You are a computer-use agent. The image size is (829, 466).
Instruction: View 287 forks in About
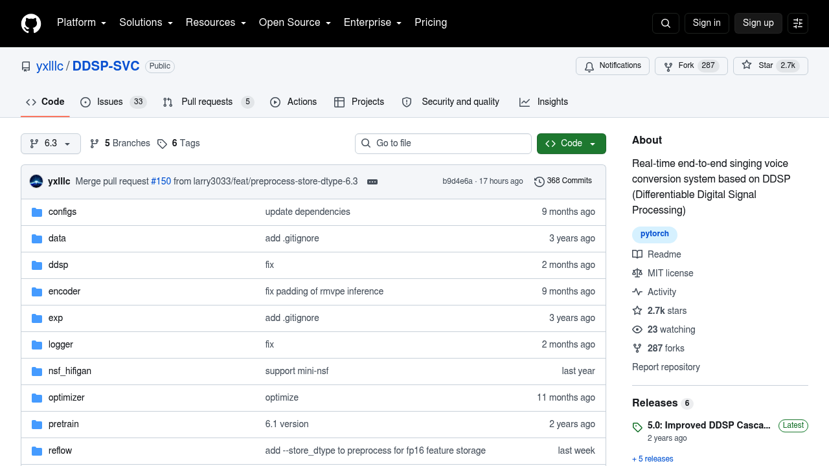tap(658, 348)
